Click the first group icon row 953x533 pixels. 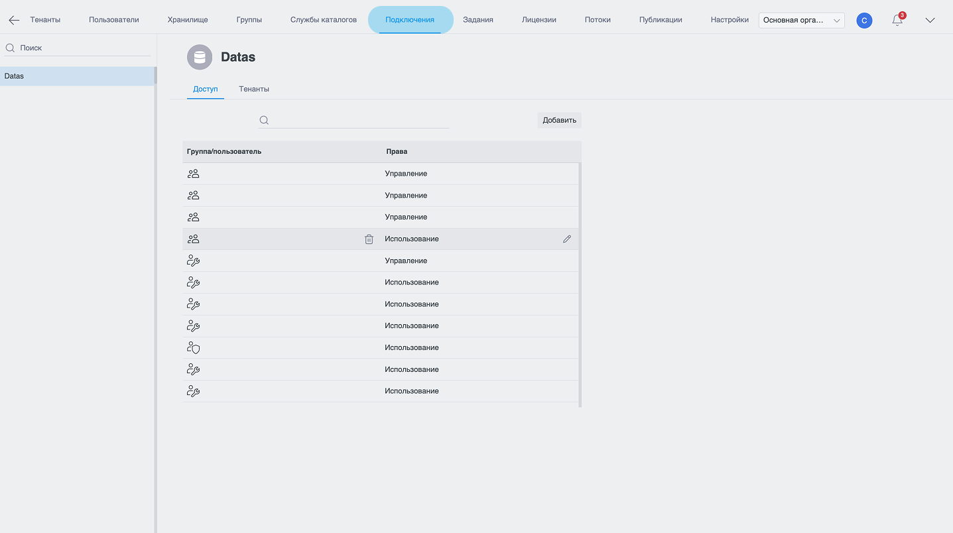381,174
